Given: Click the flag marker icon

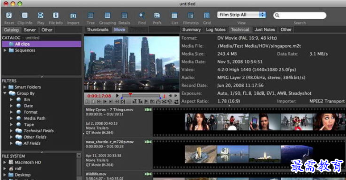Looking at the screenshot, I should click(146, 102).
